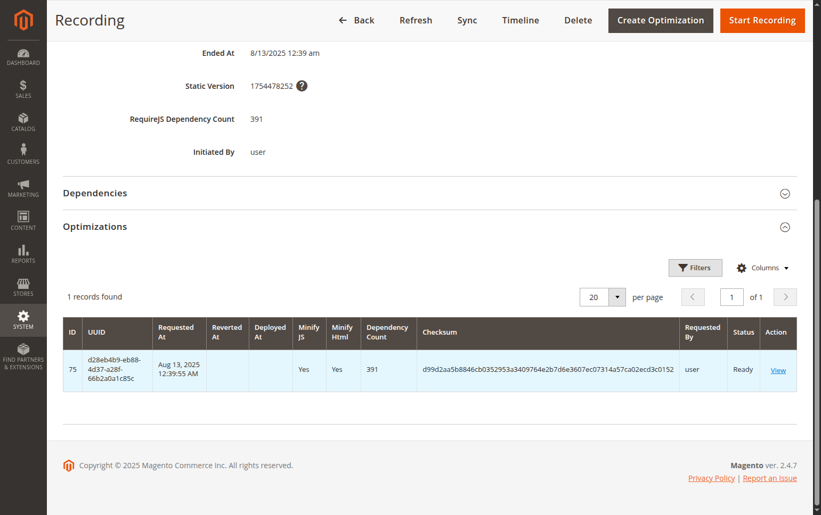Click the page vertical scrollbar
821x515 pixels.
coord(817,351)
